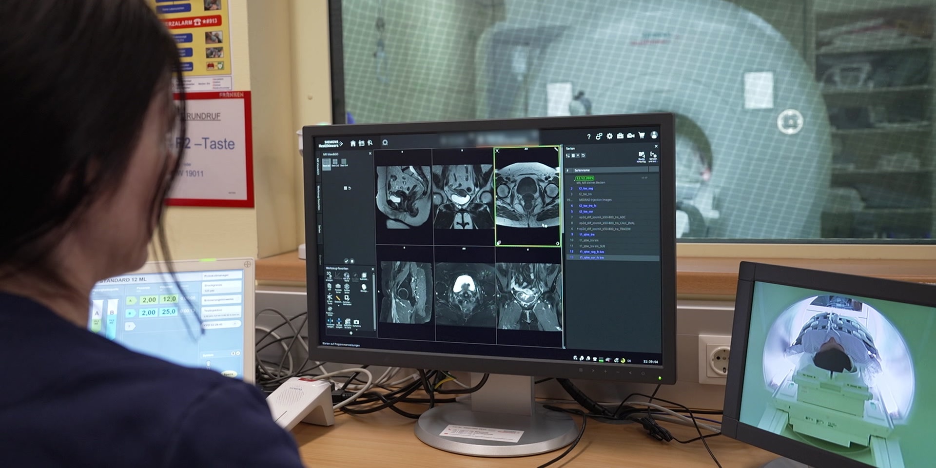Open the small dropdown arrow in Serien toolbar
Viewport: 936px width, 468px height.
(578, 156)
